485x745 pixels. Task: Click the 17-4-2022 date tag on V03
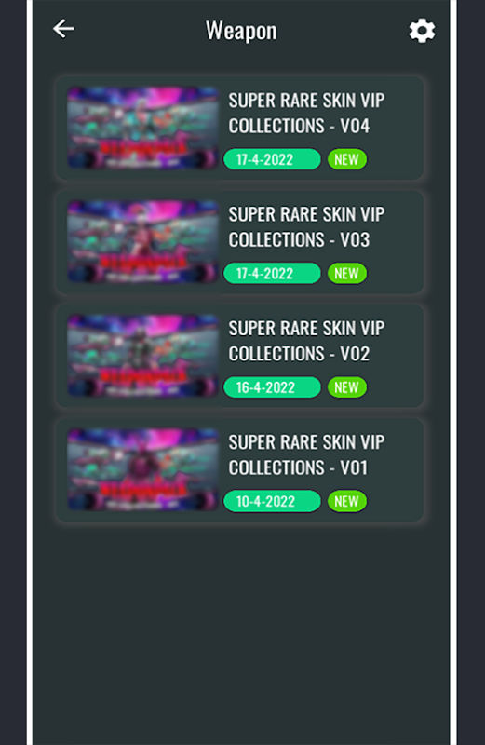(272, 273)
